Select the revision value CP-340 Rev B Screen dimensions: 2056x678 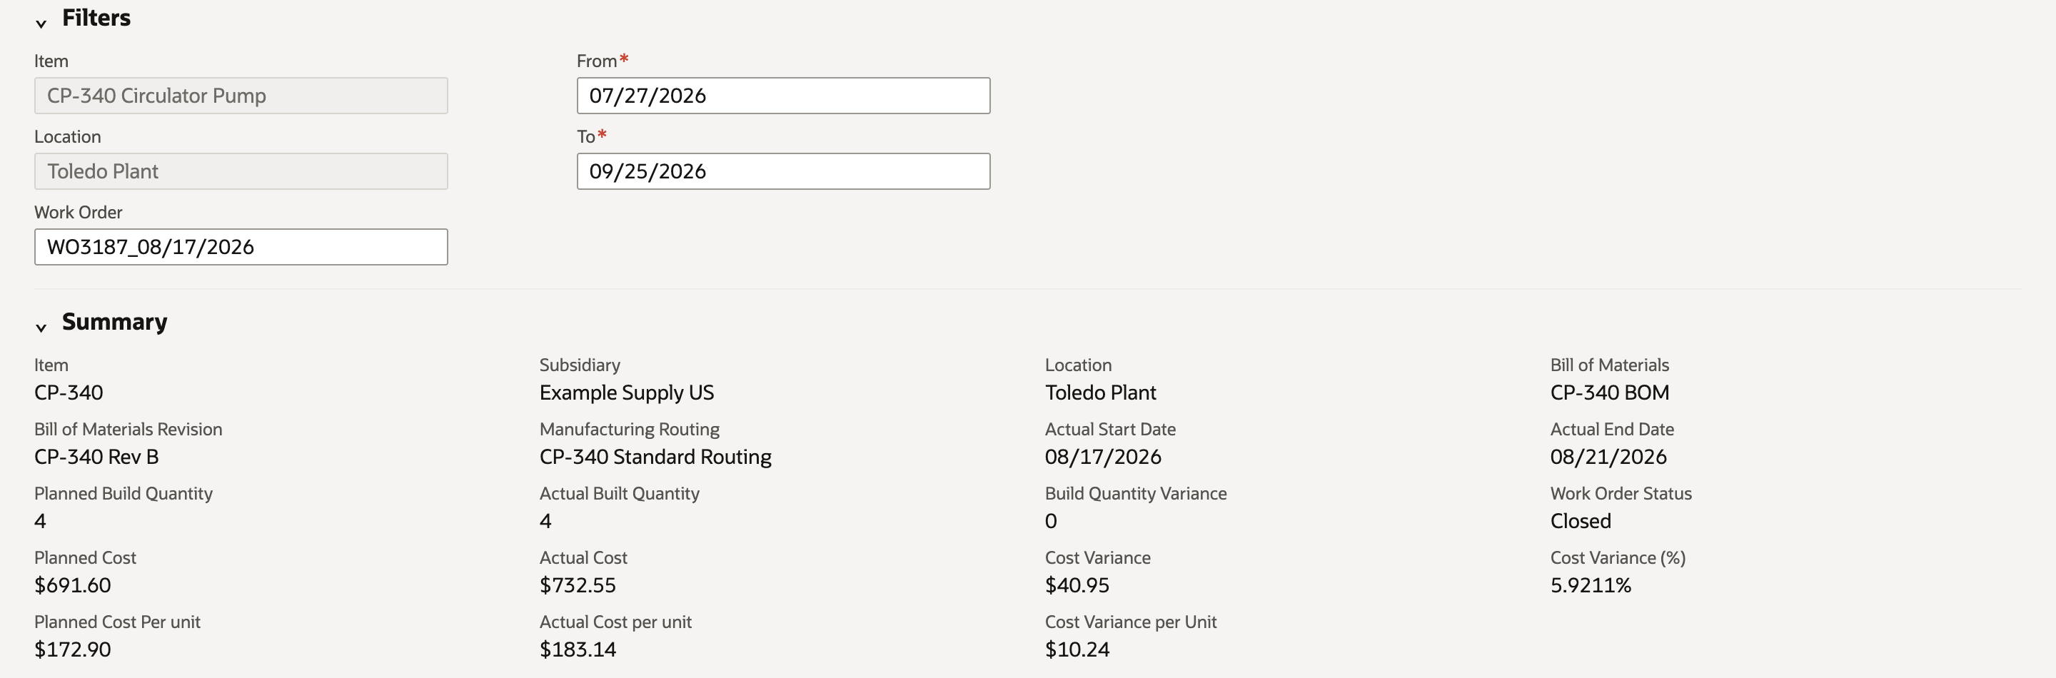click(96, 457)
